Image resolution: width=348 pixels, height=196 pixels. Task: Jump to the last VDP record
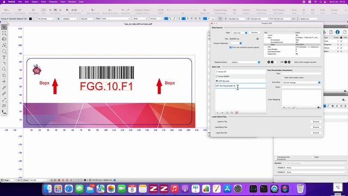tap(289, 62)
